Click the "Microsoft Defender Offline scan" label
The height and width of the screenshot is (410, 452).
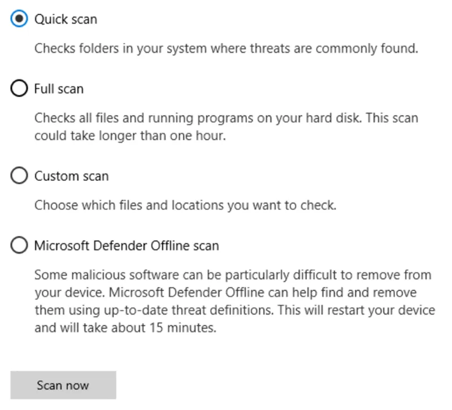(x=127, y=246)
